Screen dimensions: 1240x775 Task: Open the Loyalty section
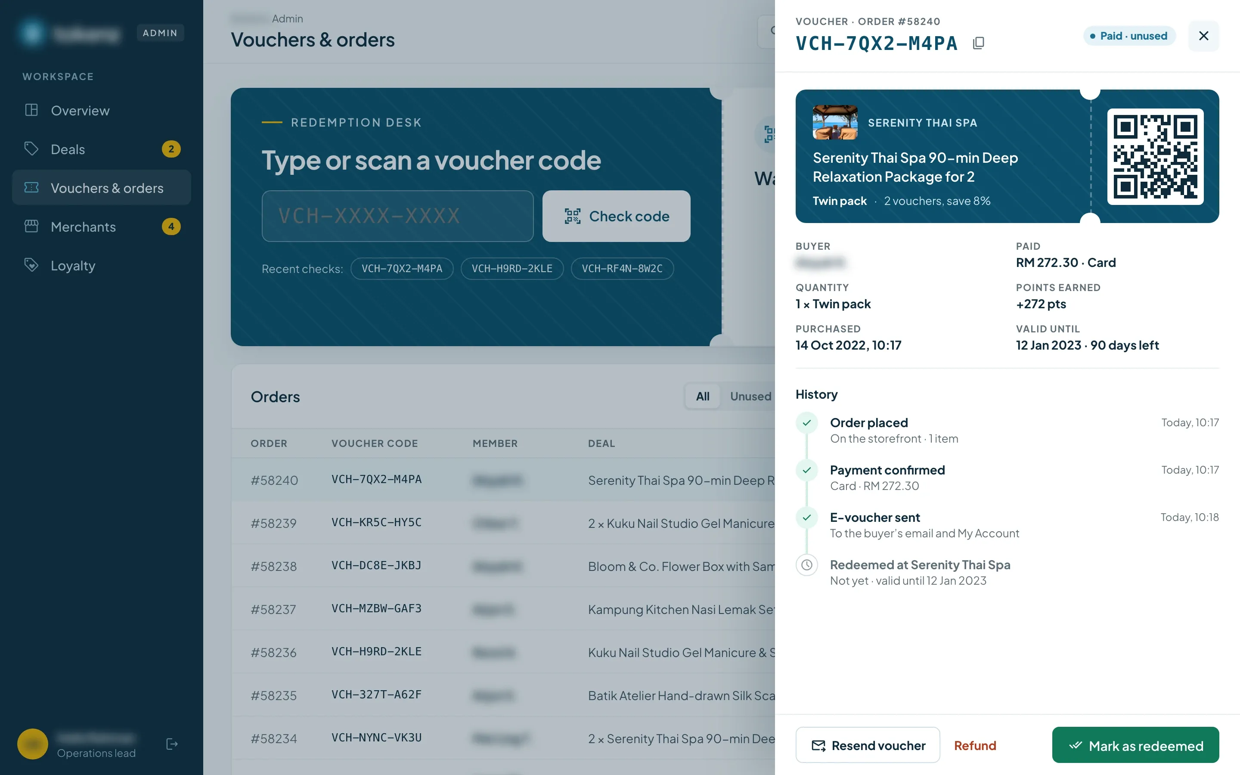(x=102, y=266)
